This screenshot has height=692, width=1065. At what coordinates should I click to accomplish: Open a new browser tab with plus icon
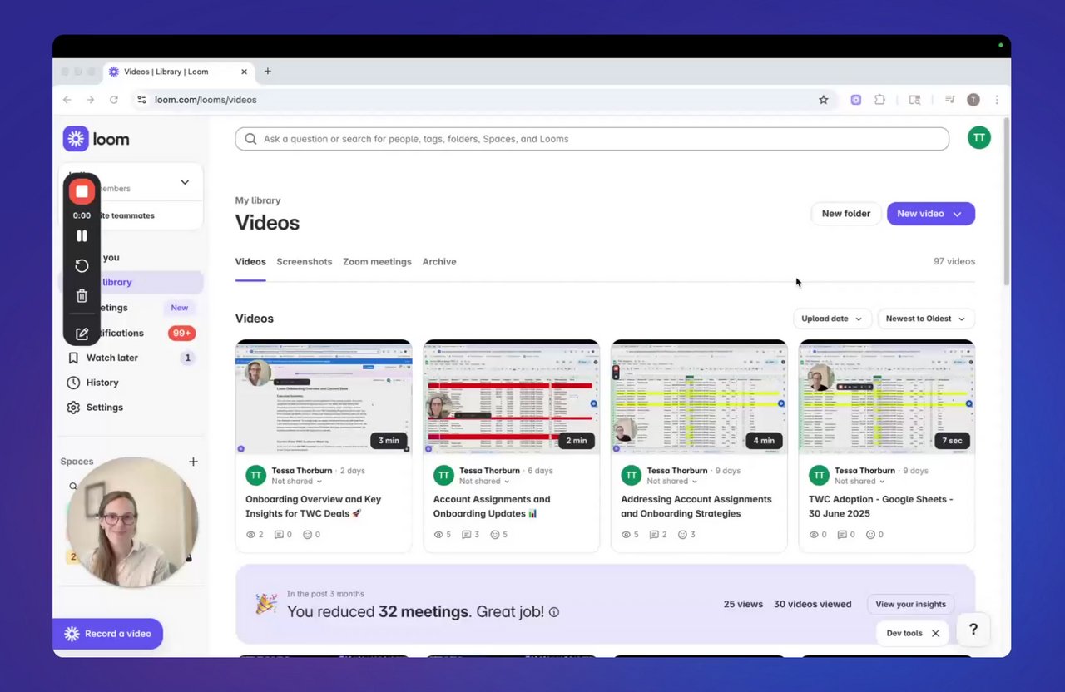268,72
